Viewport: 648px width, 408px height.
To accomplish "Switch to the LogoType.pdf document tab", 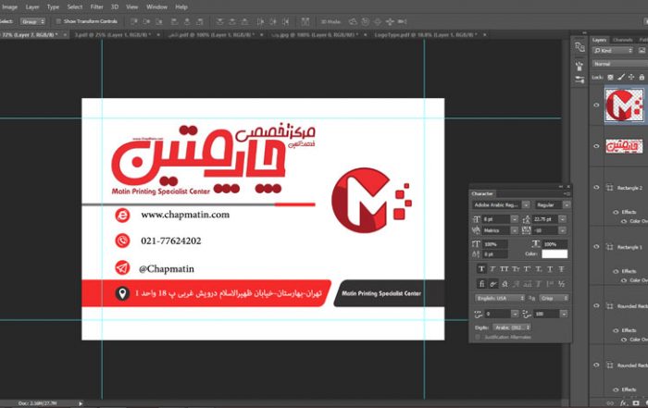I will [x=426, y=35].
